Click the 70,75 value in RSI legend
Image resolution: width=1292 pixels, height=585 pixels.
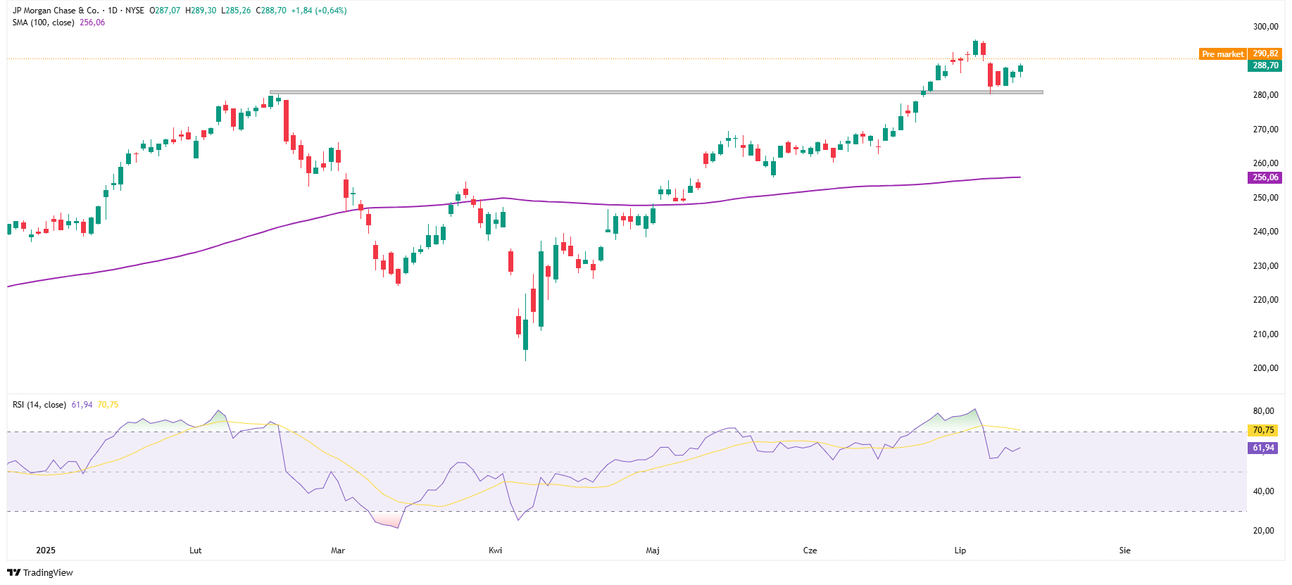(x=108, y=405)
